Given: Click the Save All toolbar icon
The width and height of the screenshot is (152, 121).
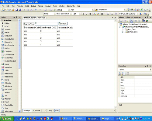Looking at the screenshot, I should pos(20,10).
